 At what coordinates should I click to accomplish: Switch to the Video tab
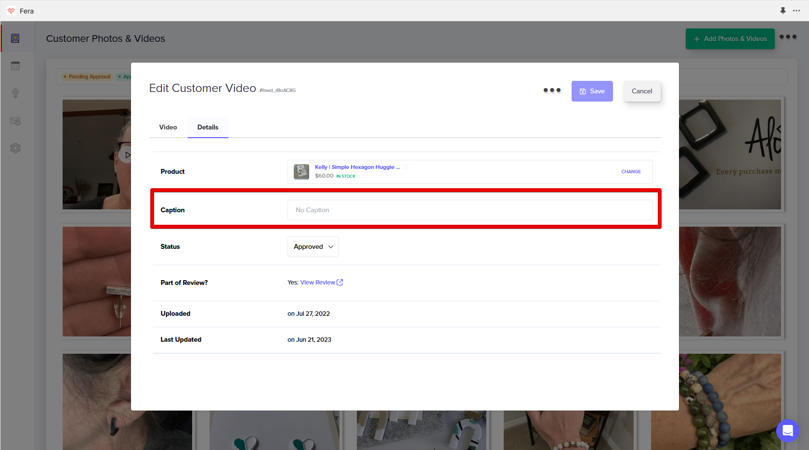168,127
